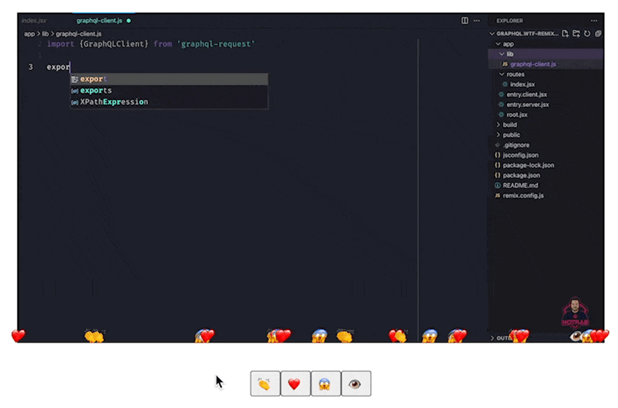Pick the 'export' autocomplete suggestion
618x408 pixels.
point(169,79)
